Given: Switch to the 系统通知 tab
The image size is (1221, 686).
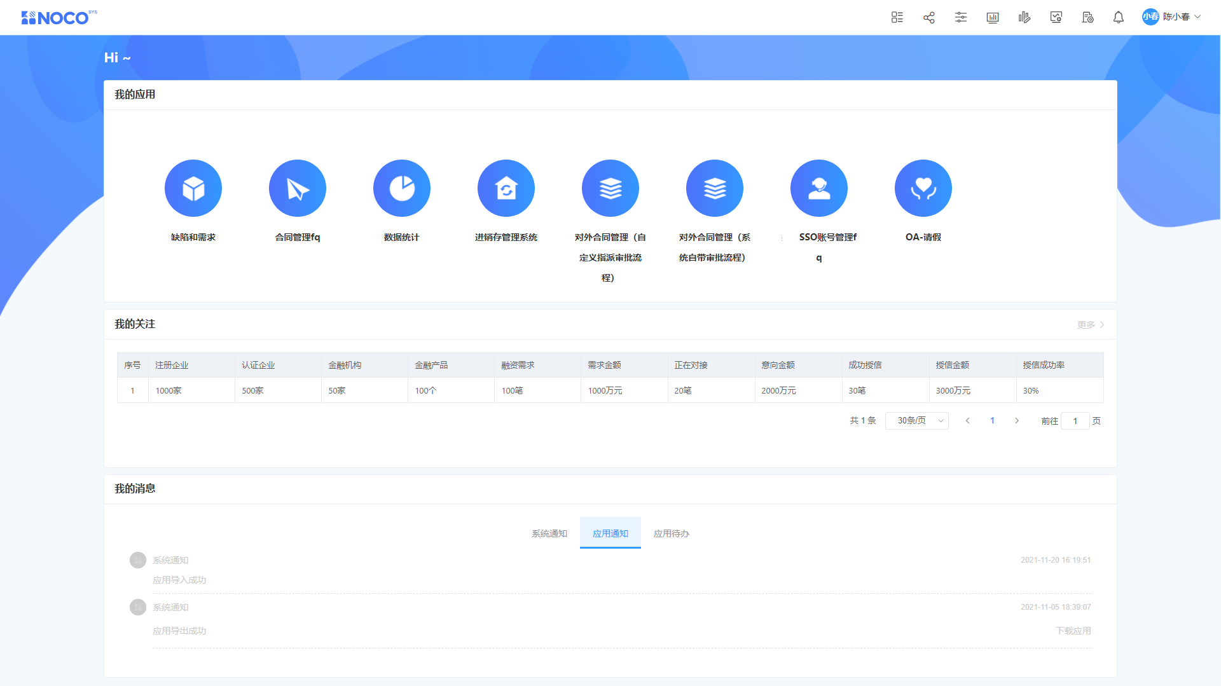Looking at the screenshot, I should pyautogui.click(x=549, y=533).
